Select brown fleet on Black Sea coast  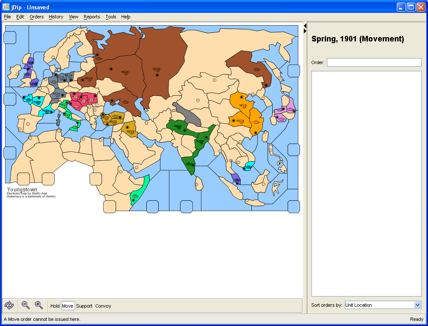[x=125, y=102]
